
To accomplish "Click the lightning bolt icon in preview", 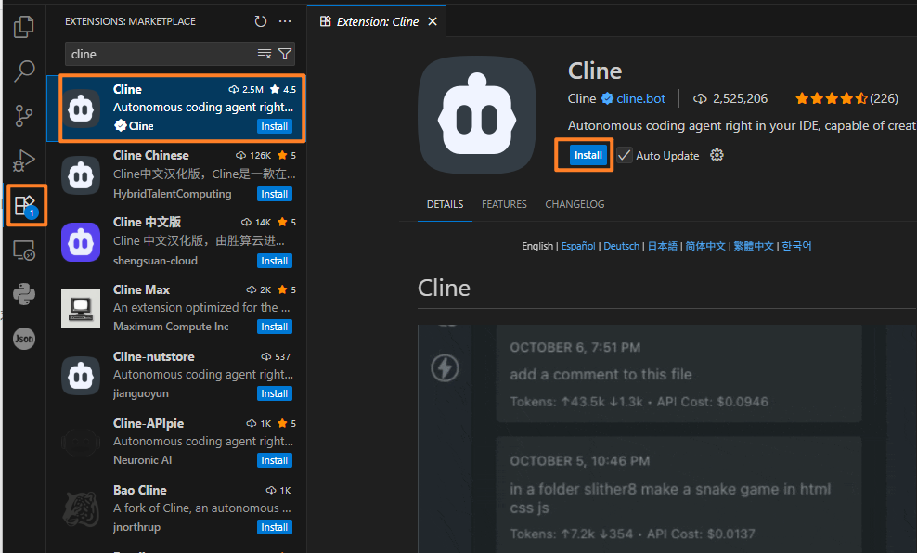I will point(446,368).
